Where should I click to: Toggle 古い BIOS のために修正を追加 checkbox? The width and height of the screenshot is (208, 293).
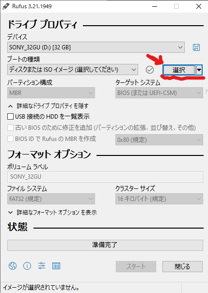(x=11, y=128)
